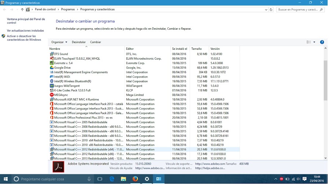Go to Programas breadcrumb
This screenshot has height=188, width=330.
click(68, 10)
